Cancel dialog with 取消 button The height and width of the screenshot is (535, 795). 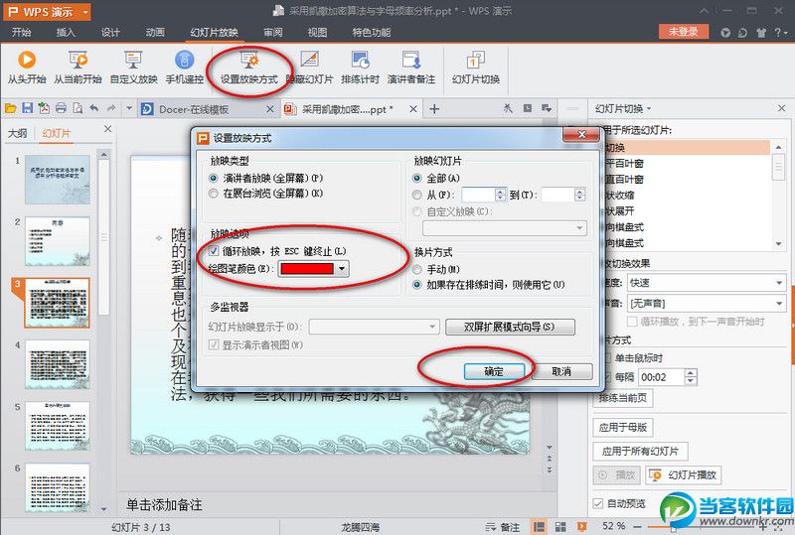click(561, 371)
